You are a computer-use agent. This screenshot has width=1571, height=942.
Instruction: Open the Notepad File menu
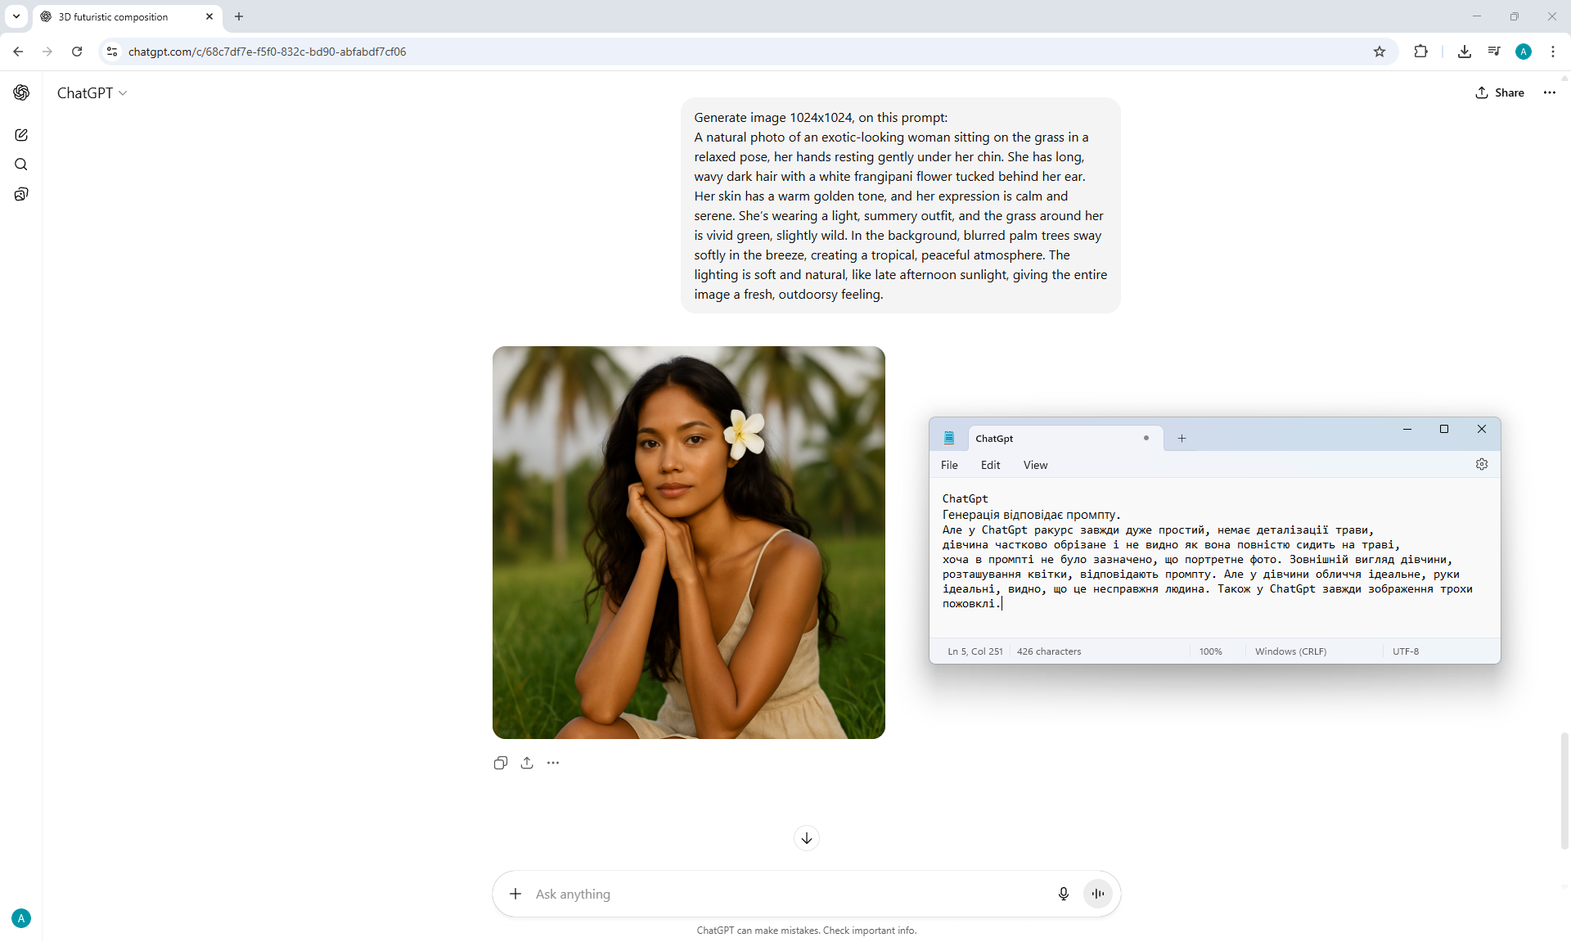(x=949, y=465)
